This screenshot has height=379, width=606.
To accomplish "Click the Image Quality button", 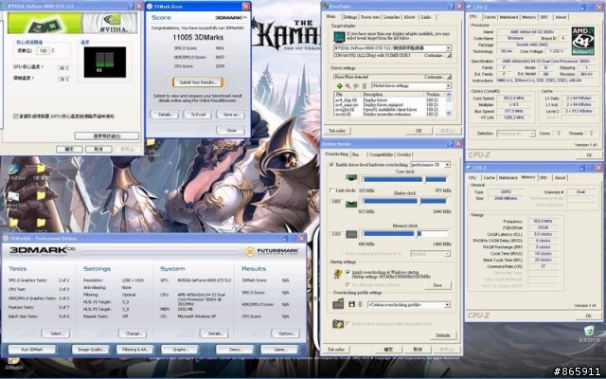I will (x=91, y=350).
